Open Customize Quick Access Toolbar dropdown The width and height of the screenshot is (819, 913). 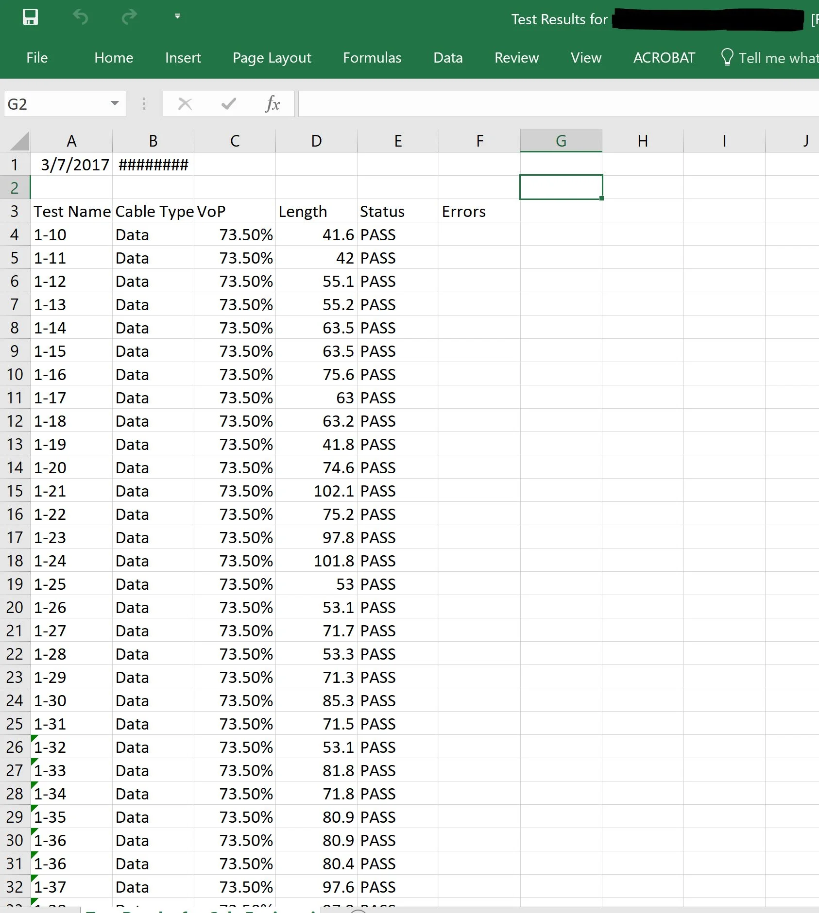pyautogui.click(x=178, y=16)
